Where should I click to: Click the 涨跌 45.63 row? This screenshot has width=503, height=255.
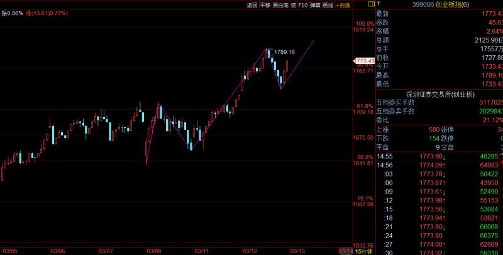point(439,23)
